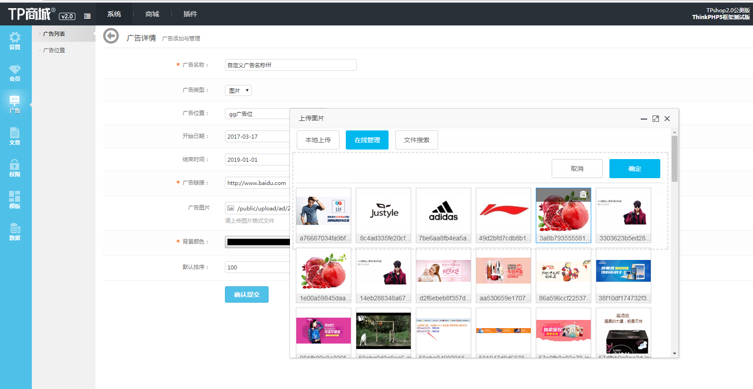Click the black 背景颜色 color swatch
753x389 pixels.
[258, 242]
